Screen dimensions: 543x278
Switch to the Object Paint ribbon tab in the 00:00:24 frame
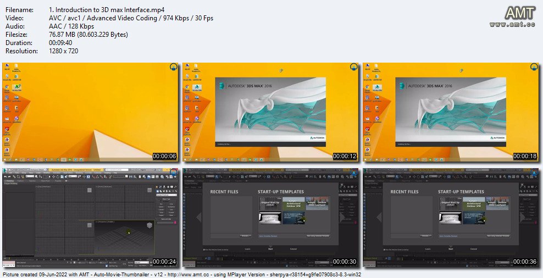click(x=46, y=181)
